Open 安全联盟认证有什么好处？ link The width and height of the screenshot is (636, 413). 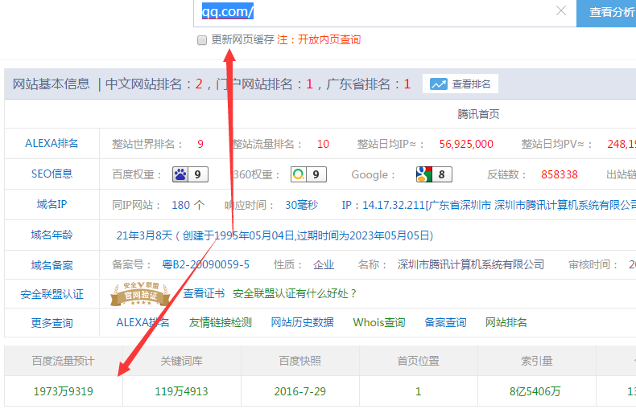(x=295, y=293)
